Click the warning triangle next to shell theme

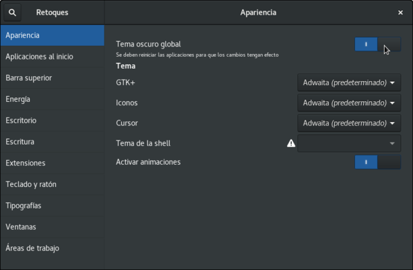[291, 143]
